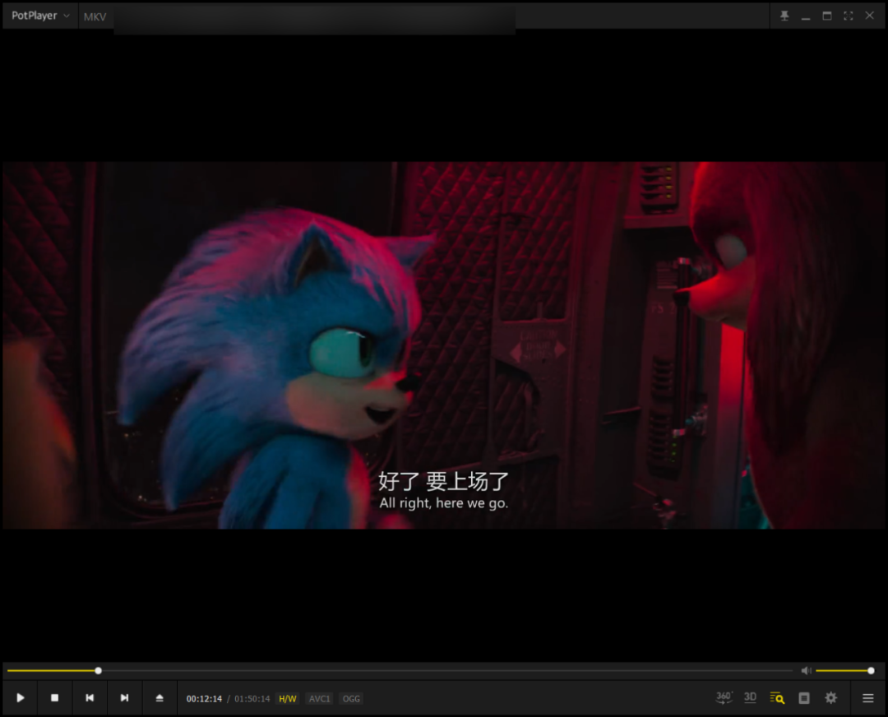Click the eject/open file icon
The height and width of the screenshot is (717, 888).
point(160,698)
